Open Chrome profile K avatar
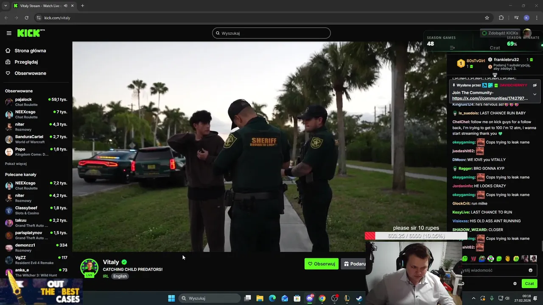543x305 pixels. click(x=526, y=18)
